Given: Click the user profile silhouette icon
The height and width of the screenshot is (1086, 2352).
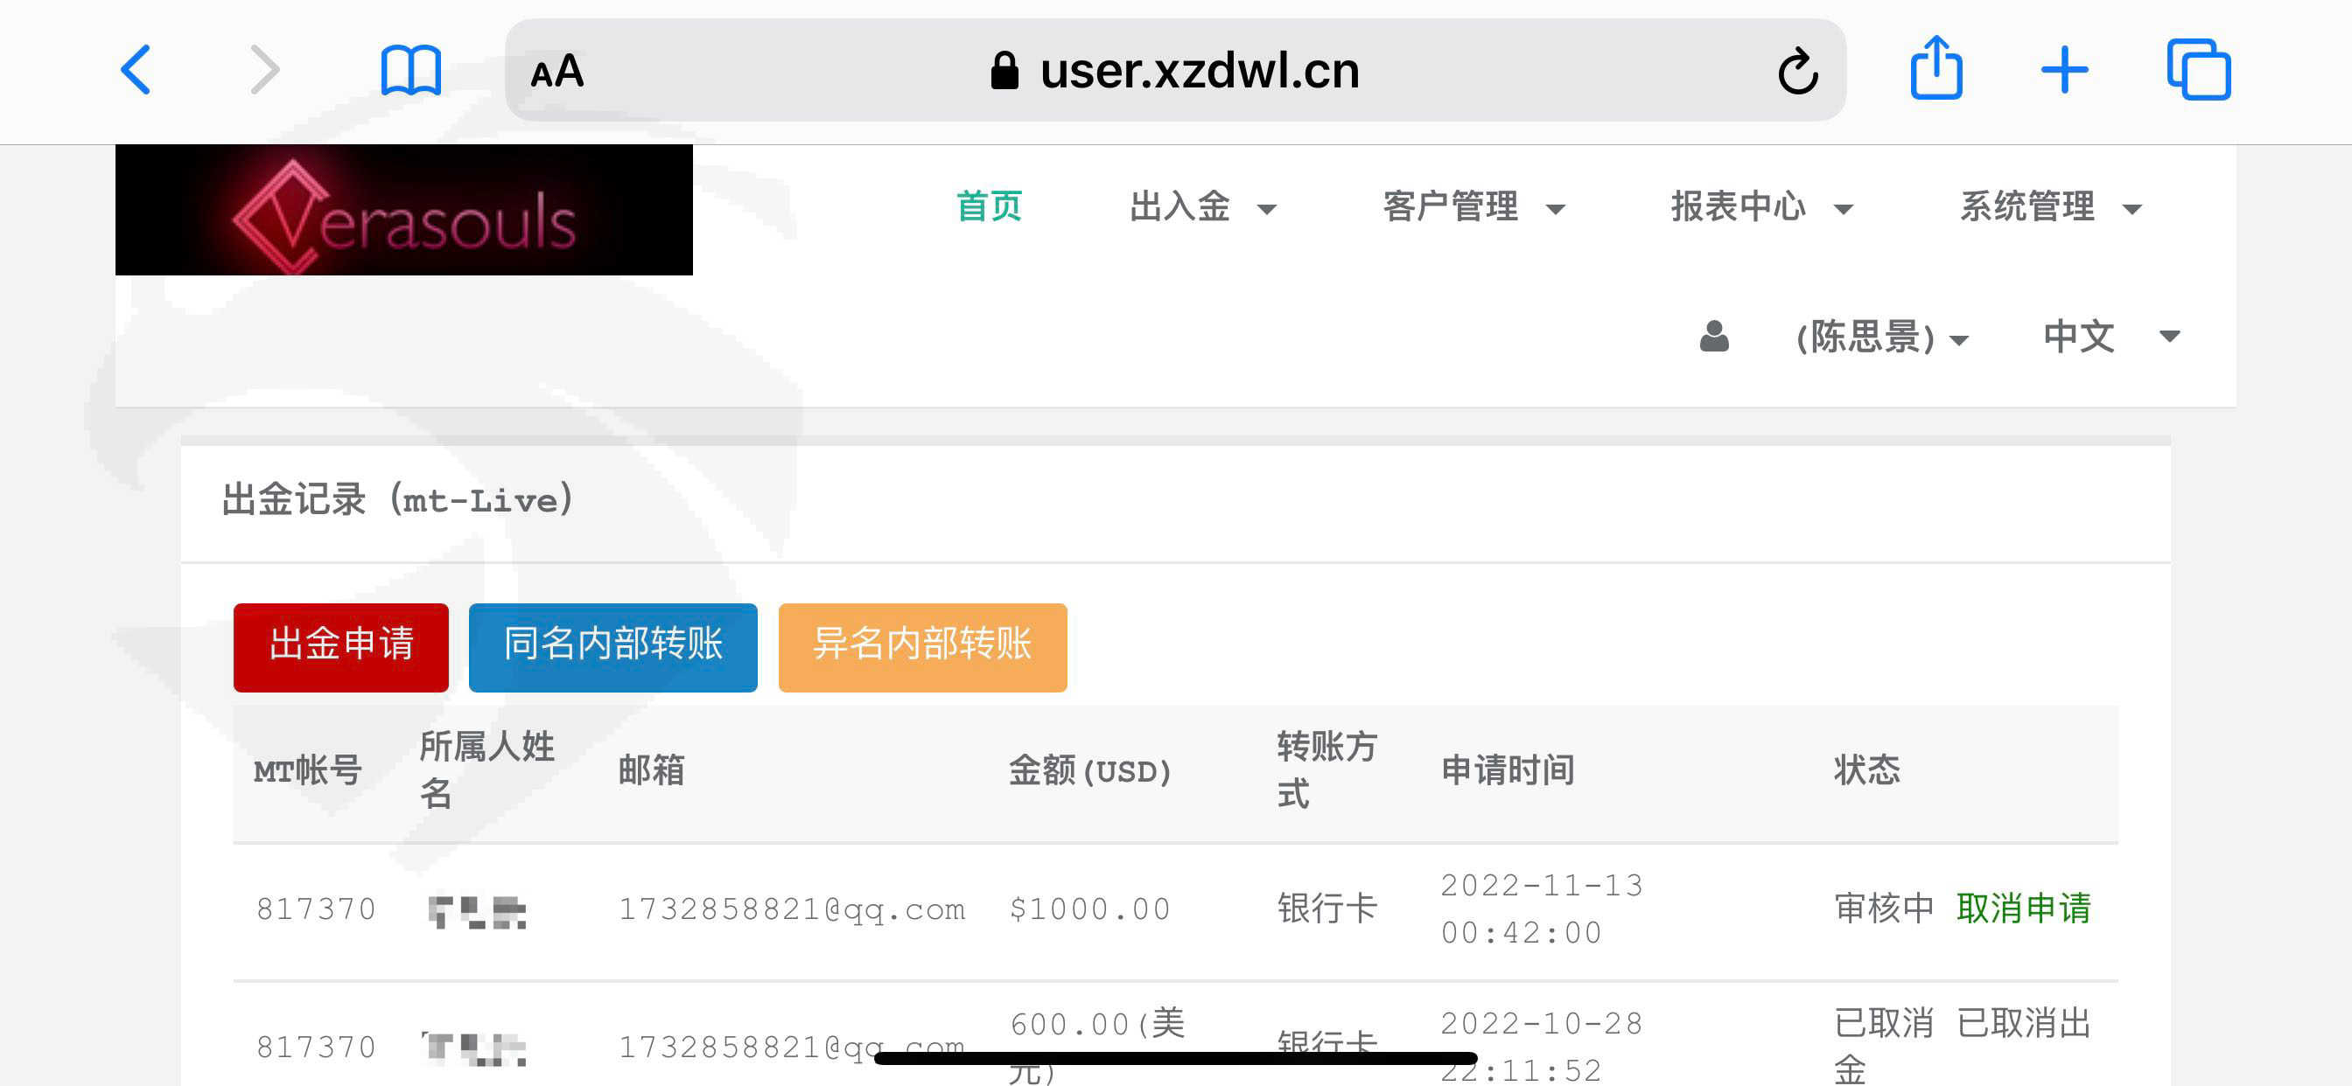Looking at the screenshot, I should pos(1714,337).
